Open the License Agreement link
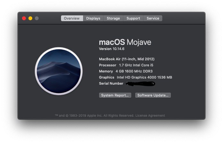This screenshot has width=223, height=143. click(150, 115)
